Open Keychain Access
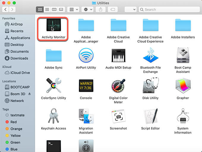Screen dimensions: 202x152 (x=53, y=116)
